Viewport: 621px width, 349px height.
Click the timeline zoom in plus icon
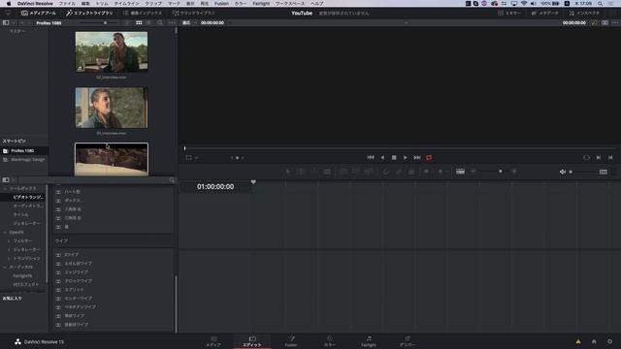[x=514, y=172]
